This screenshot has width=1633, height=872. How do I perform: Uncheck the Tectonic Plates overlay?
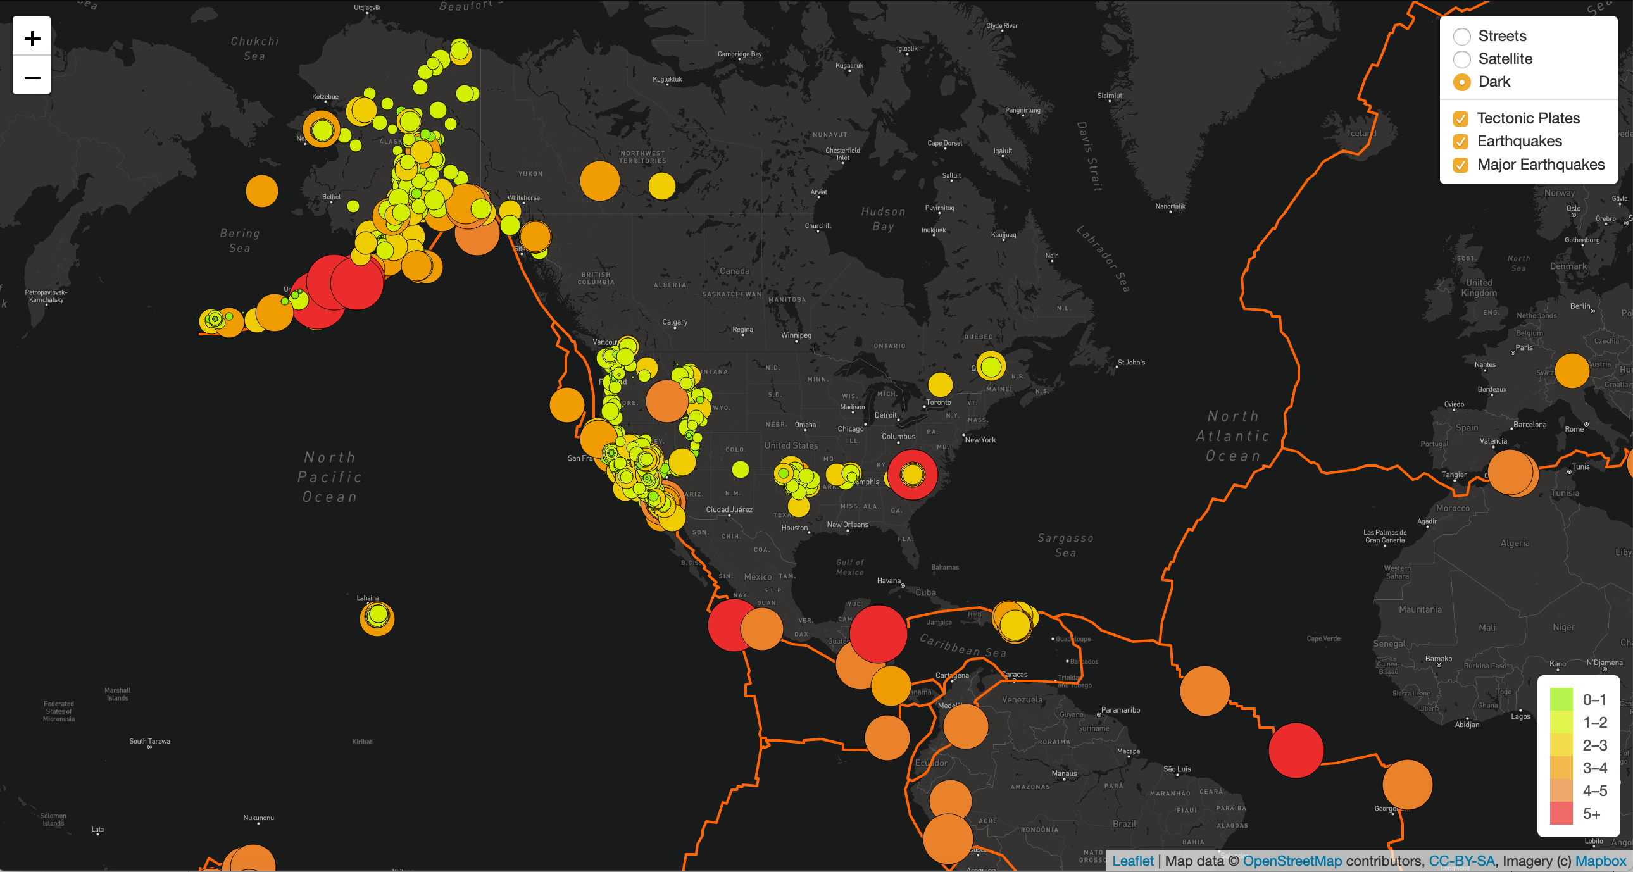coord(1461,118)
